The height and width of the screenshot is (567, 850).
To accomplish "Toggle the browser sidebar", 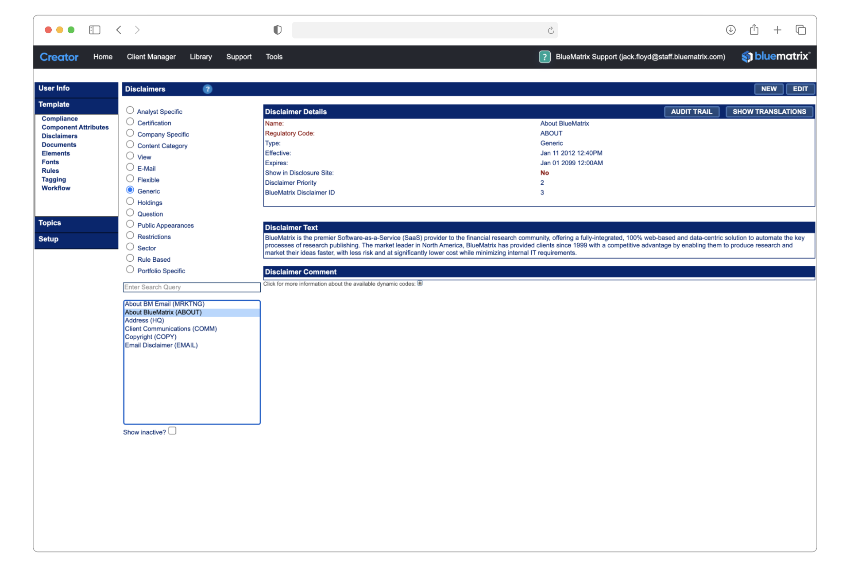I will tap(95, 30).
